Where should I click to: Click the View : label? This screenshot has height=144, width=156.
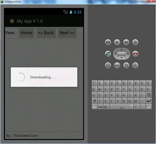pos(11,33)
